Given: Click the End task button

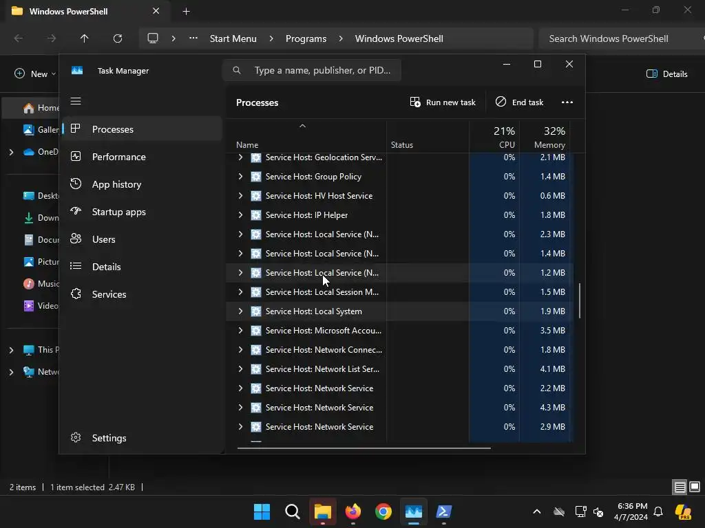Looking at the screenshot, I should coord(519,102).
